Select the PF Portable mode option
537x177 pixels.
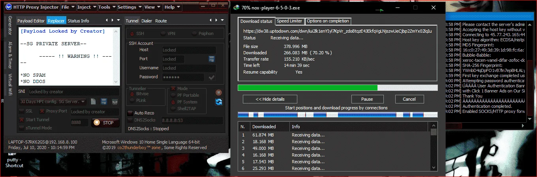[x=185, y=95]
